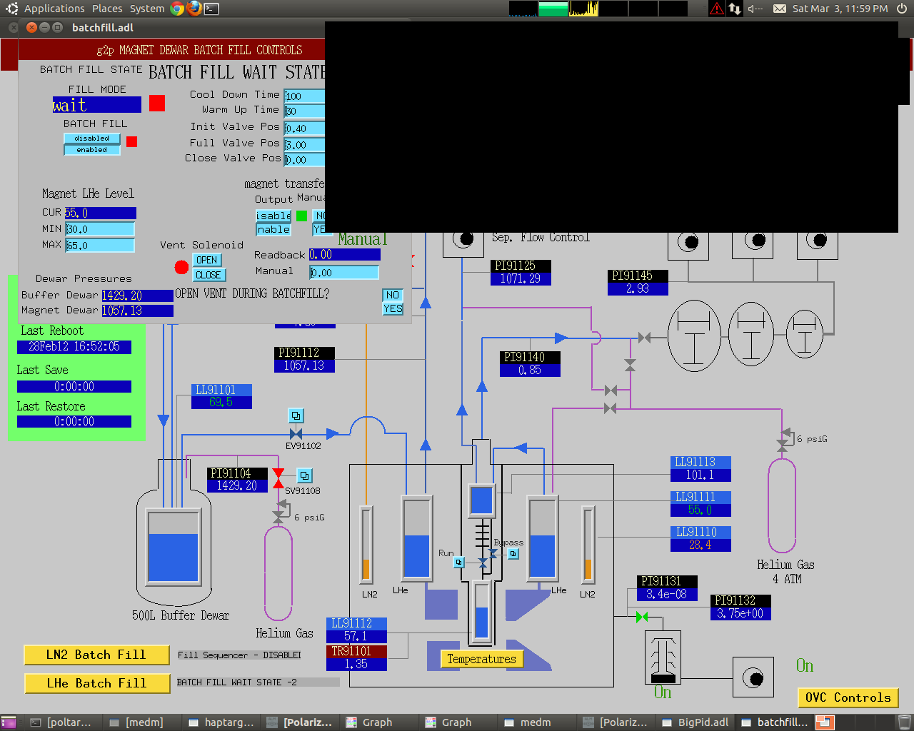Click the LL91113 level readout

pos(701,468)
